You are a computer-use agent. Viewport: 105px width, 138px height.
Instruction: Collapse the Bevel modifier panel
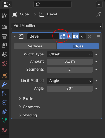[x=15, y=36]
